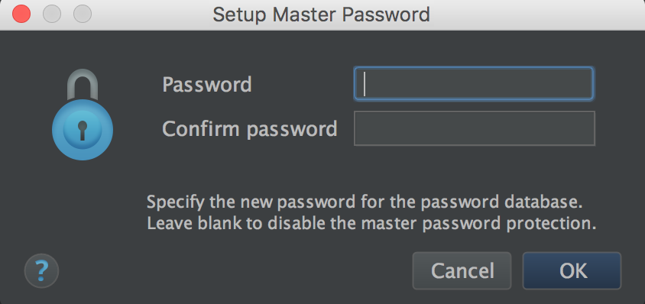The image size is (645, 304).
Task: Open help via the question mark icon
Action: 41,270
